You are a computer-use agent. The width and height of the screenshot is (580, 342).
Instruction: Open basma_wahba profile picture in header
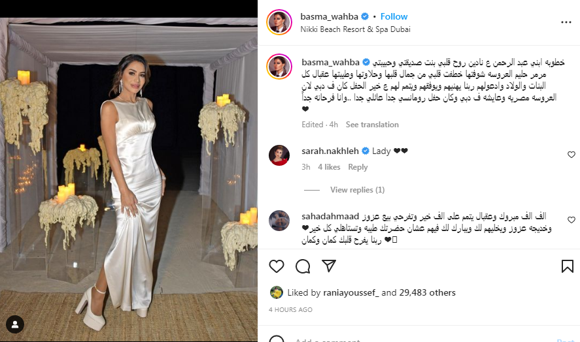279,22
